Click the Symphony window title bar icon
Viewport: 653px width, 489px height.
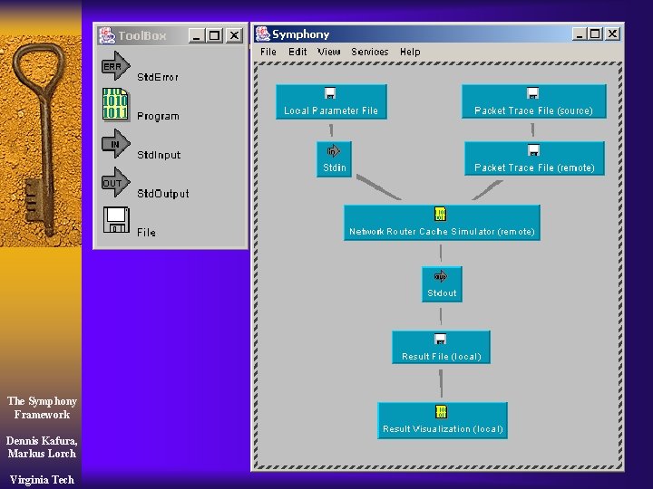[263, 34]
